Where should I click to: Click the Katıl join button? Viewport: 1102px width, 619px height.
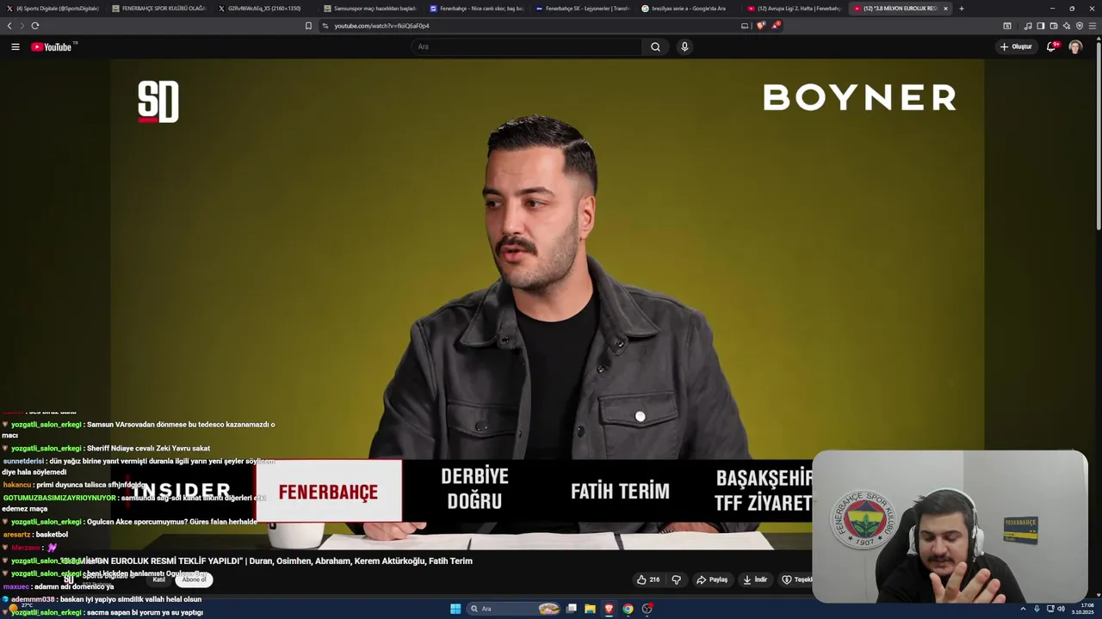(x=158, y=579)
